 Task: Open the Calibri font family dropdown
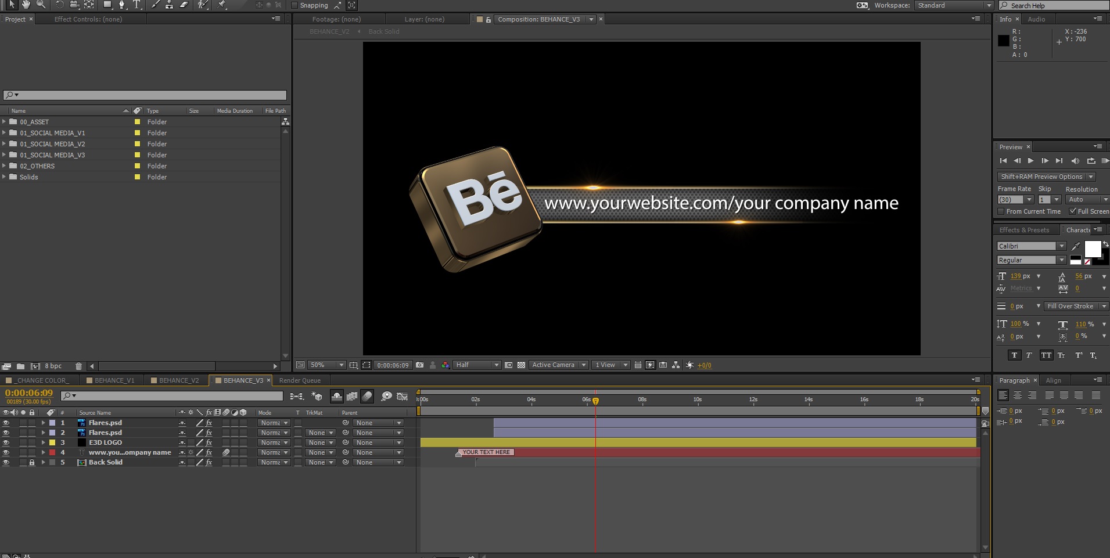click(1032, 246)
